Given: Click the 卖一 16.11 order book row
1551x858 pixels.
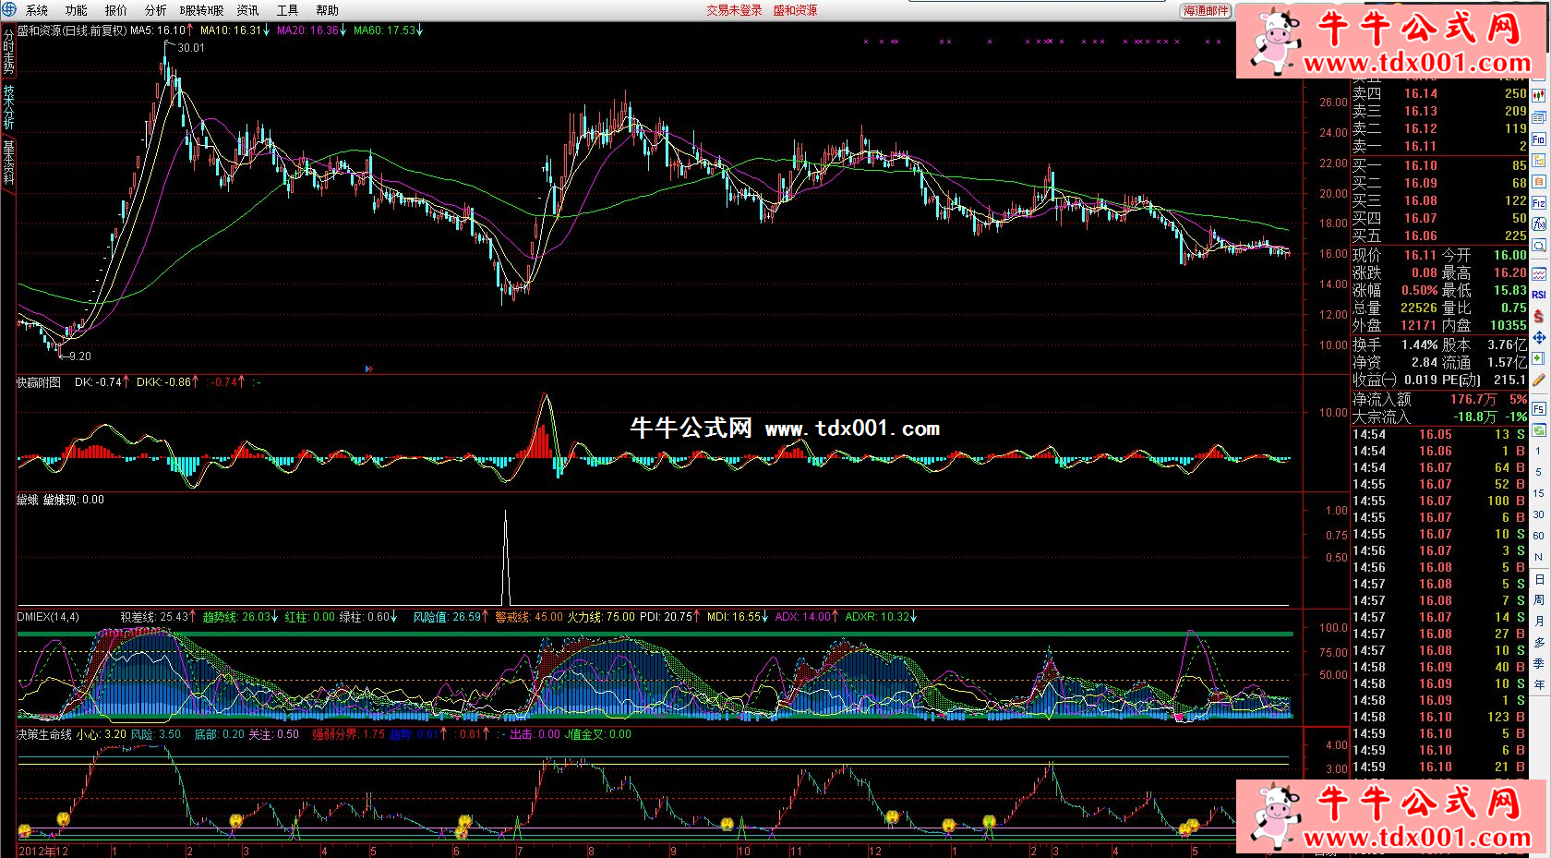Looking at the screenshot, I should pyautogui.click(x=1439, y=147).
